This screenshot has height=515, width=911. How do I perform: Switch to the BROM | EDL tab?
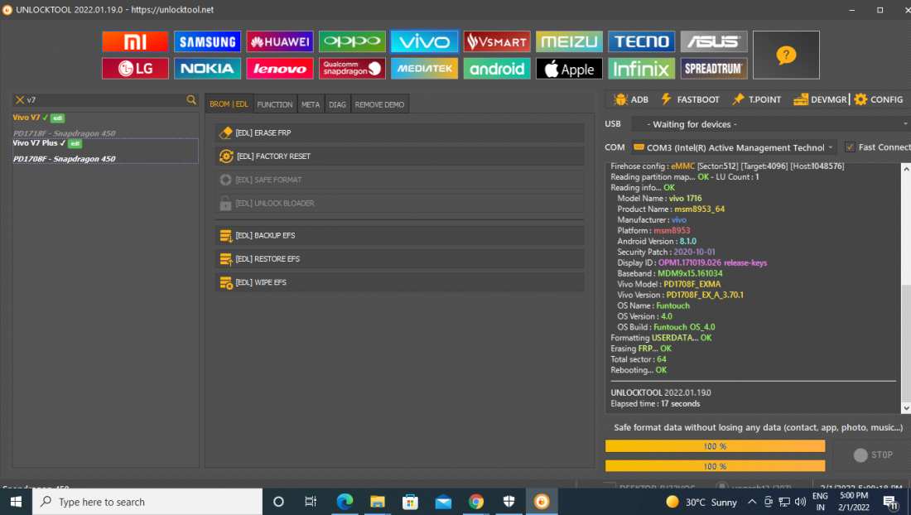coord(229,104)
